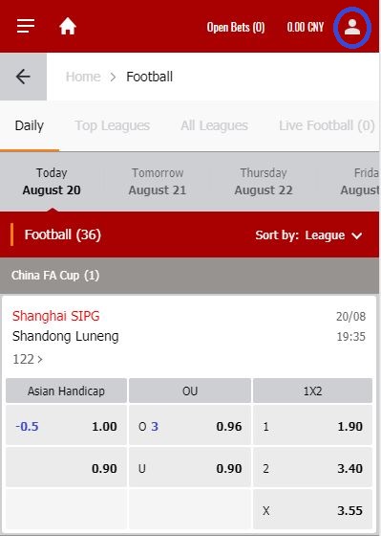Select 1X2 draw X at 3.55
The image size is (381, 536).
tap(312, 510)
